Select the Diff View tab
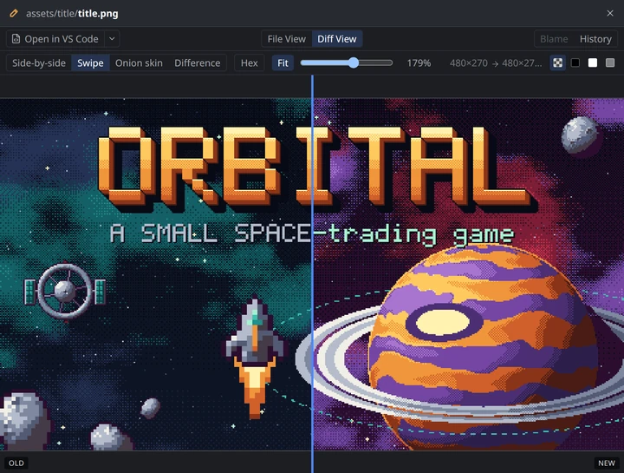624x473 pixels. 336,39
